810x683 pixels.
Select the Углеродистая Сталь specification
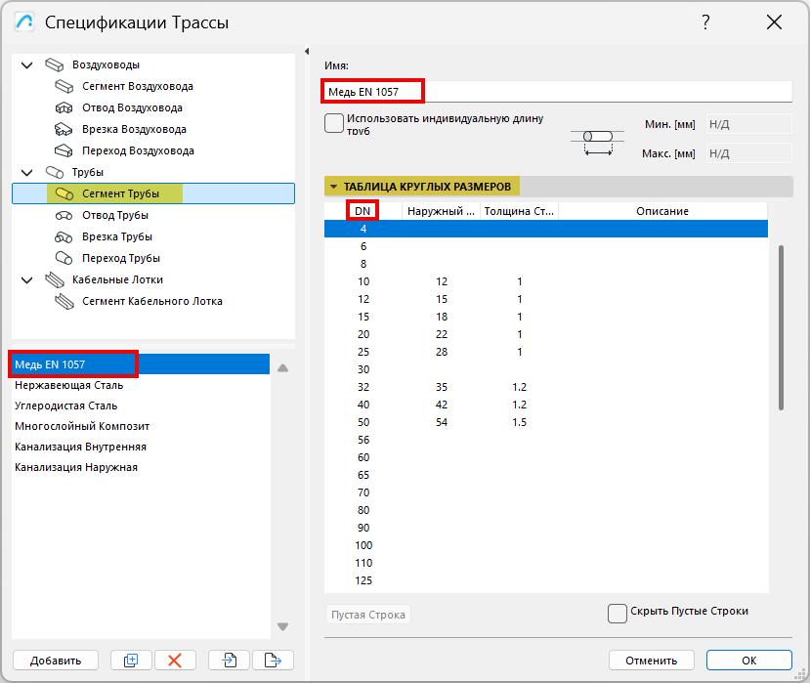140,406
